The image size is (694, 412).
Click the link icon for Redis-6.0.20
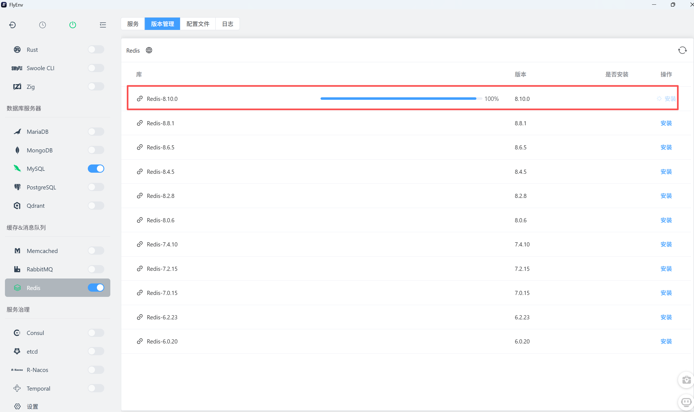point(140,341)
